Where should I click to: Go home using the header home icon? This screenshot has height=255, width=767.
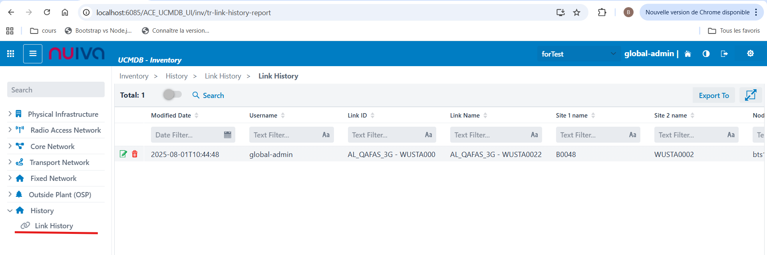click(x=688, y=54)
